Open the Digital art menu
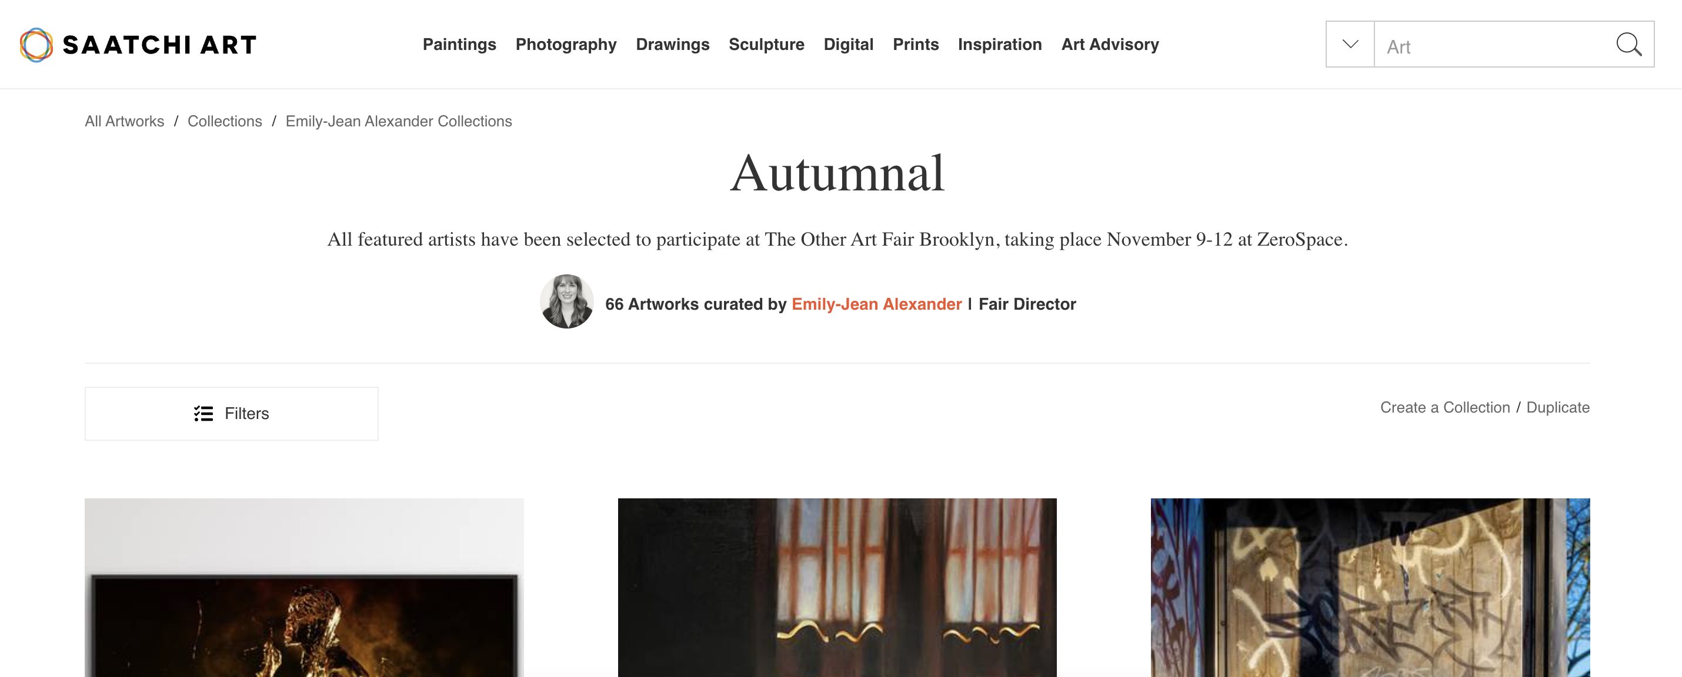The height and width of the screenshot is (677, 1682). coord(847,44)
